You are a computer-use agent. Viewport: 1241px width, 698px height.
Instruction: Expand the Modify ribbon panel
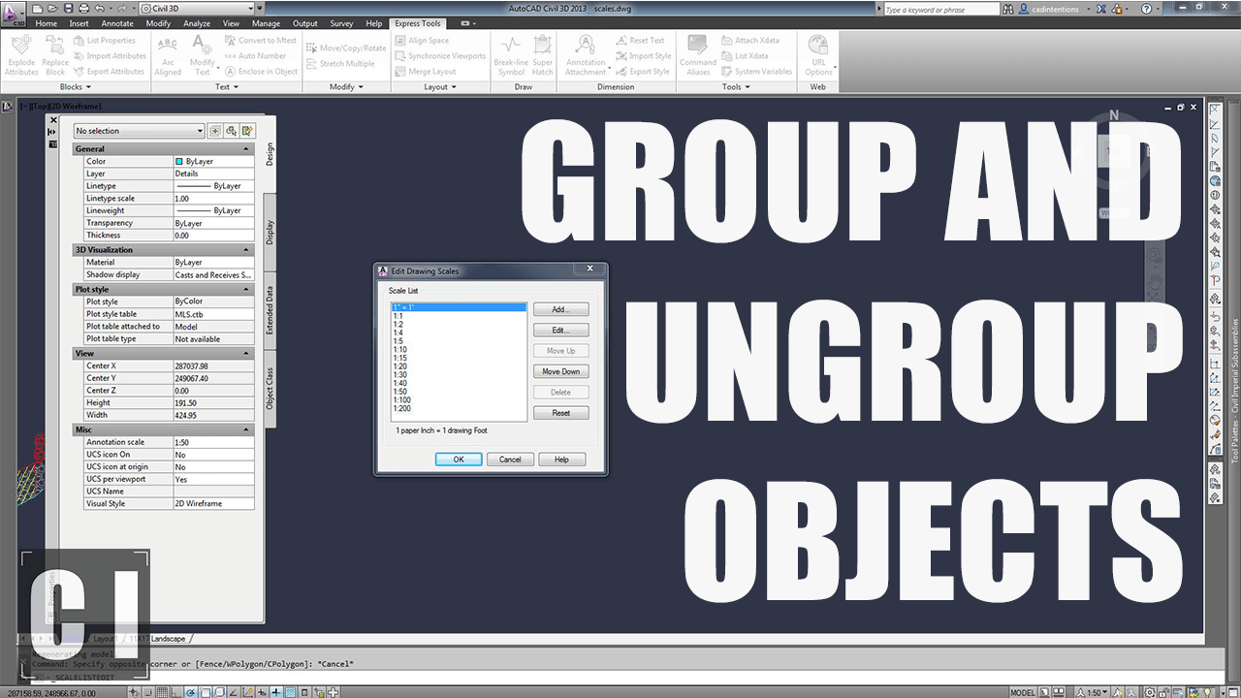(x=346, y=86)
